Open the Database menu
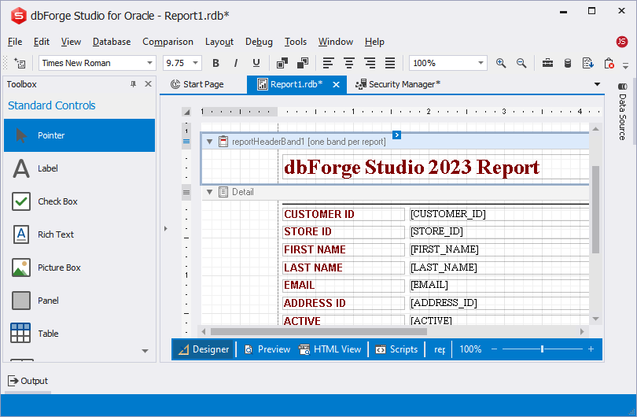The width and height of the screenshot is (637, 417). pyautogui.click(x=112, y=42)
